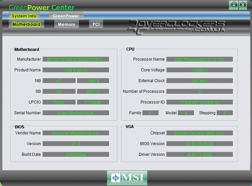Click the GreenPower Center title text
The width and height of the screenshot is (252, 186).
[x=42, y=8]
